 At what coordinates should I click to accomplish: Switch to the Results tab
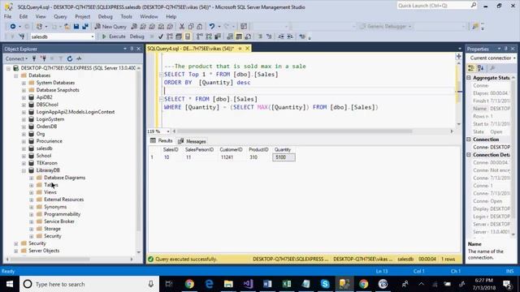click(x=161, y=141)
